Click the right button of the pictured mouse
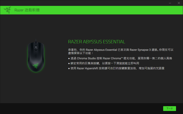183x114 pixels. point(40,49)
